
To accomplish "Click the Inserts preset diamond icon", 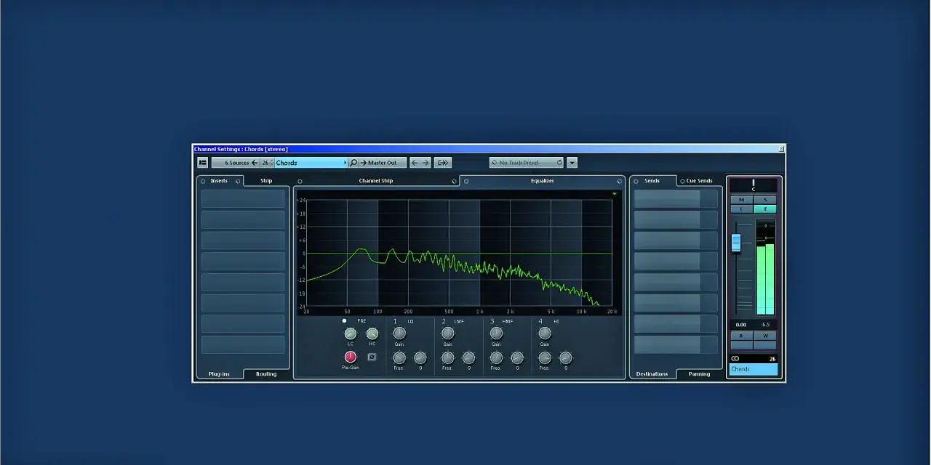I will pyautogui.click(x=238, y=181).
